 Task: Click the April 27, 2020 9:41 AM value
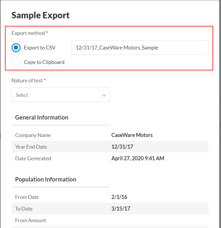pos(138,158)
